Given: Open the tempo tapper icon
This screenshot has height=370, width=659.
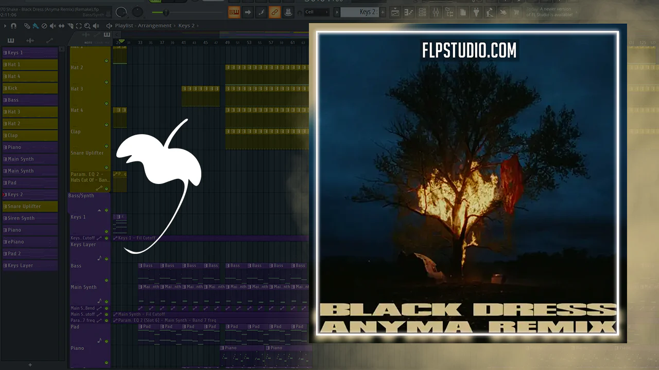Looking at the screenshot, I should coord(489,12).
